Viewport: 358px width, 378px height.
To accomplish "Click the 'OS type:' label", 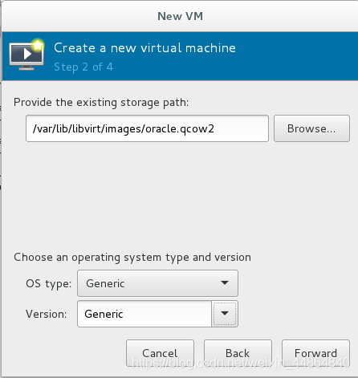I will 49,283.
